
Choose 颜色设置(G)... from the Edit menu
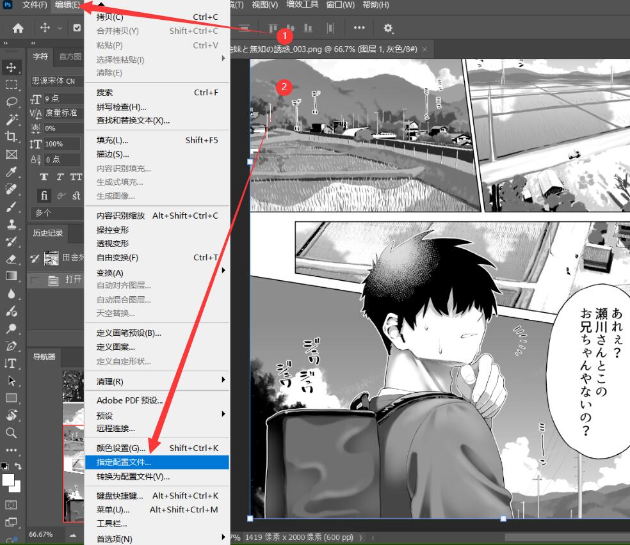157,448
